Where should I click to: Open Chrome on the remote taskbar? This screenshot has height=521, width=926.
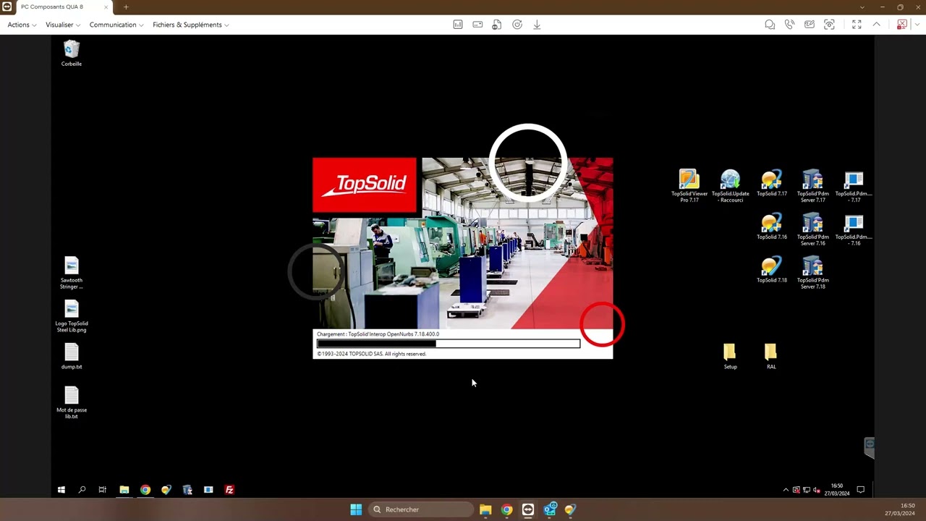(145, 490)
